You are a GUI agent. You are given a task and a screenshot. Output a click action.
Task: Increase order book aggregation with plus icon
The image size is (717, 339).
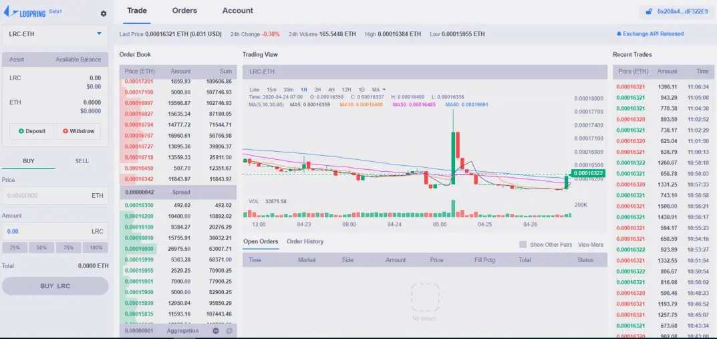pyautogui.click(x=229, y=331)
